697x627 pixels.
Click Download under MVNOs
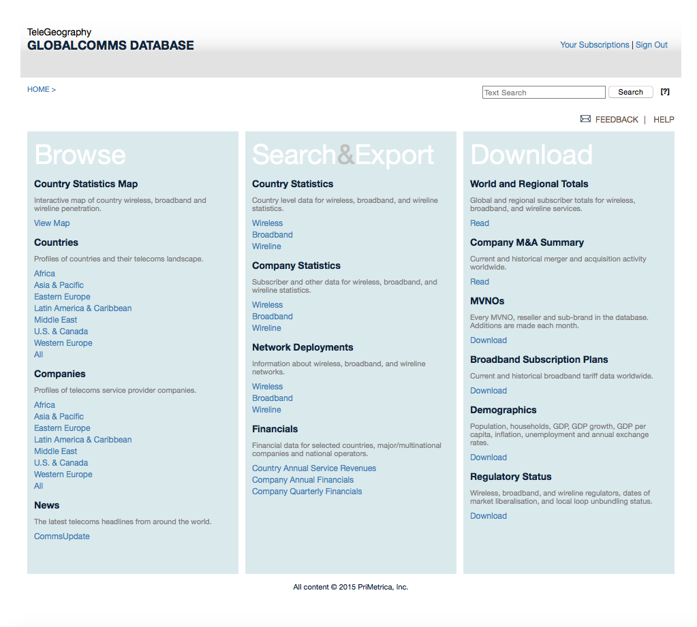coord(488,340)
